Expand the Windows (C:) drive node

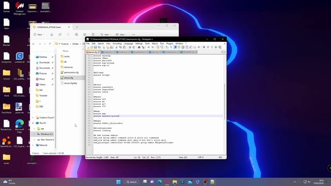coord(34,134)
